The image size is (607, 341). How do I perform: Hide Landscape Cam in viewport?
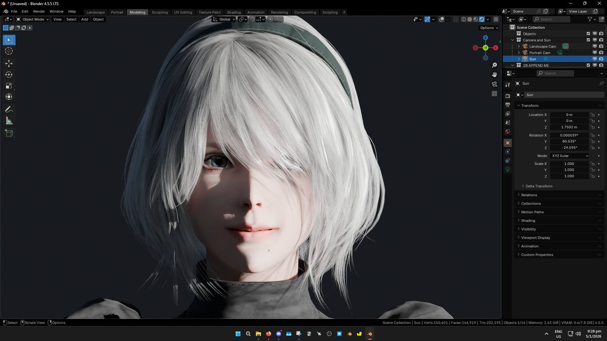pos(595,46)
